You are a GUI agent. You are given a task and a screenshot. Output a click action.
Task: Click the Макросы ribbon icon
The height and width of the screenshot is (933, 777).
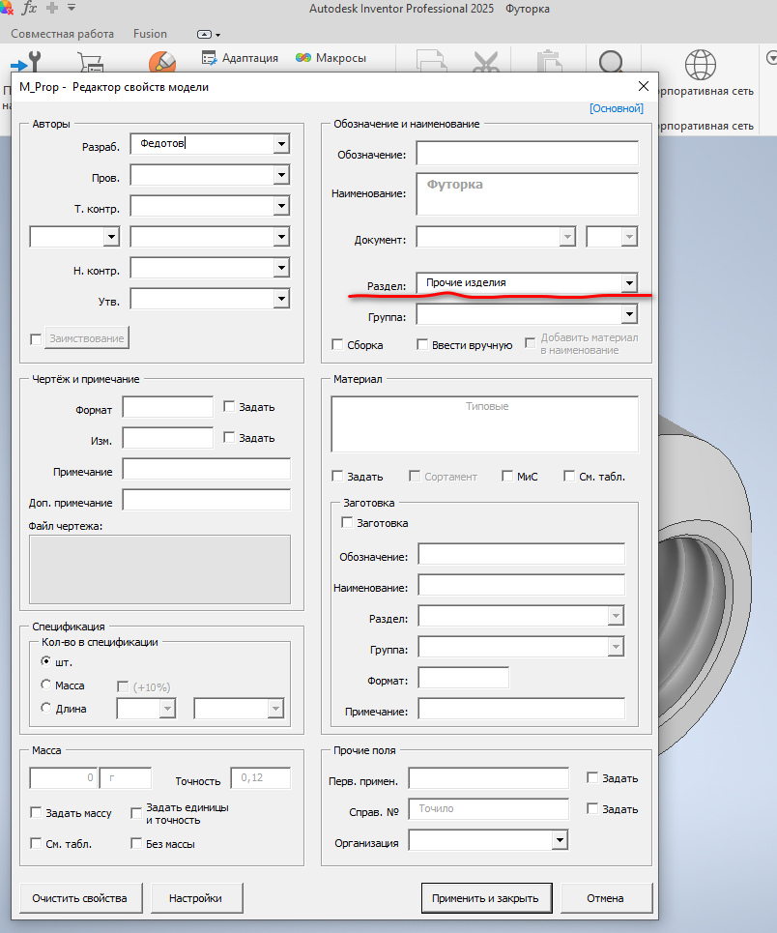[303, 58]
